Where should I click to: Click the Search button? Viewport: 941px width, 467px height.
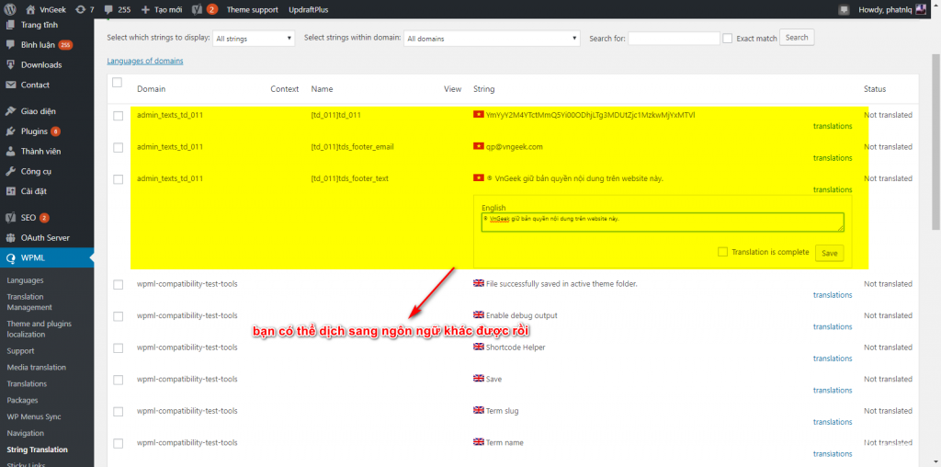[x=797, y=38]
